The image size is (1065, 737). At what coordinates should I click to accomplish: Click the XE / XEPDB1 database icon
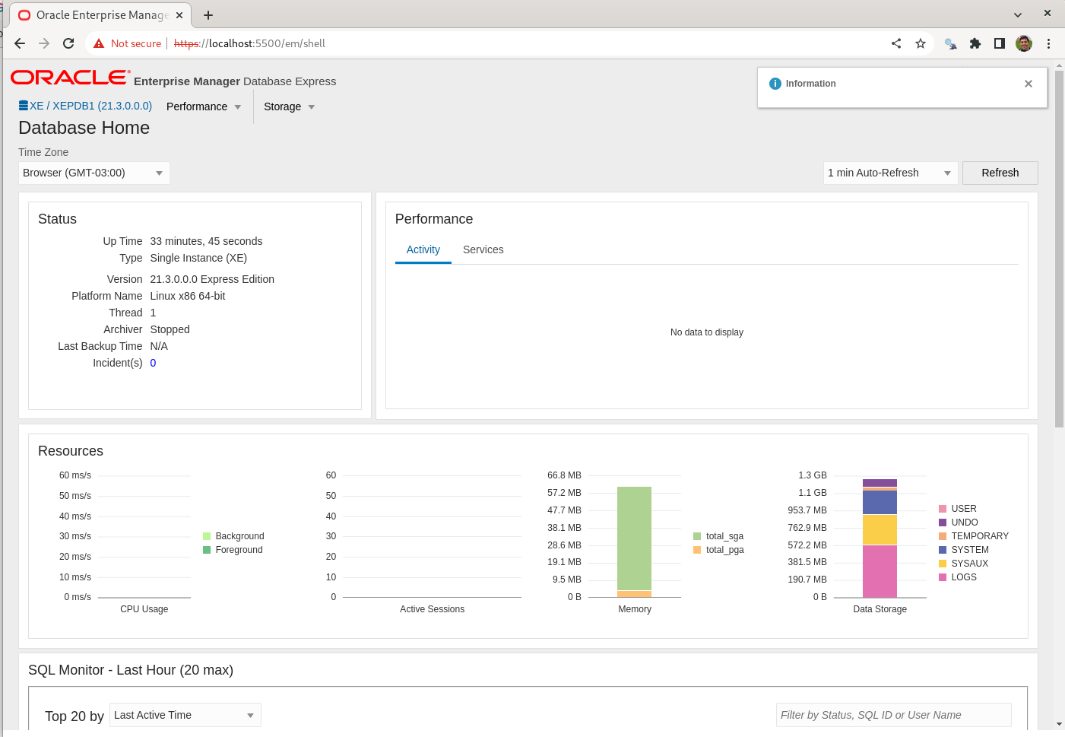click(x=24, y=106)
